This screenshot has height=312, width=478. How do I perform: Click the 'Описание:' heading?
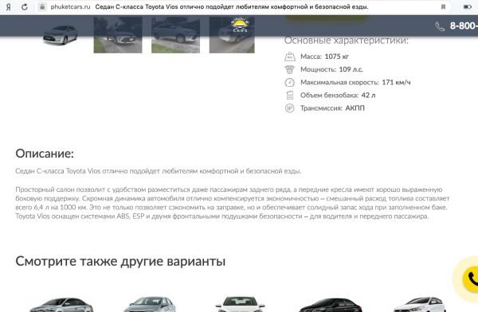(x=45, y=154)
